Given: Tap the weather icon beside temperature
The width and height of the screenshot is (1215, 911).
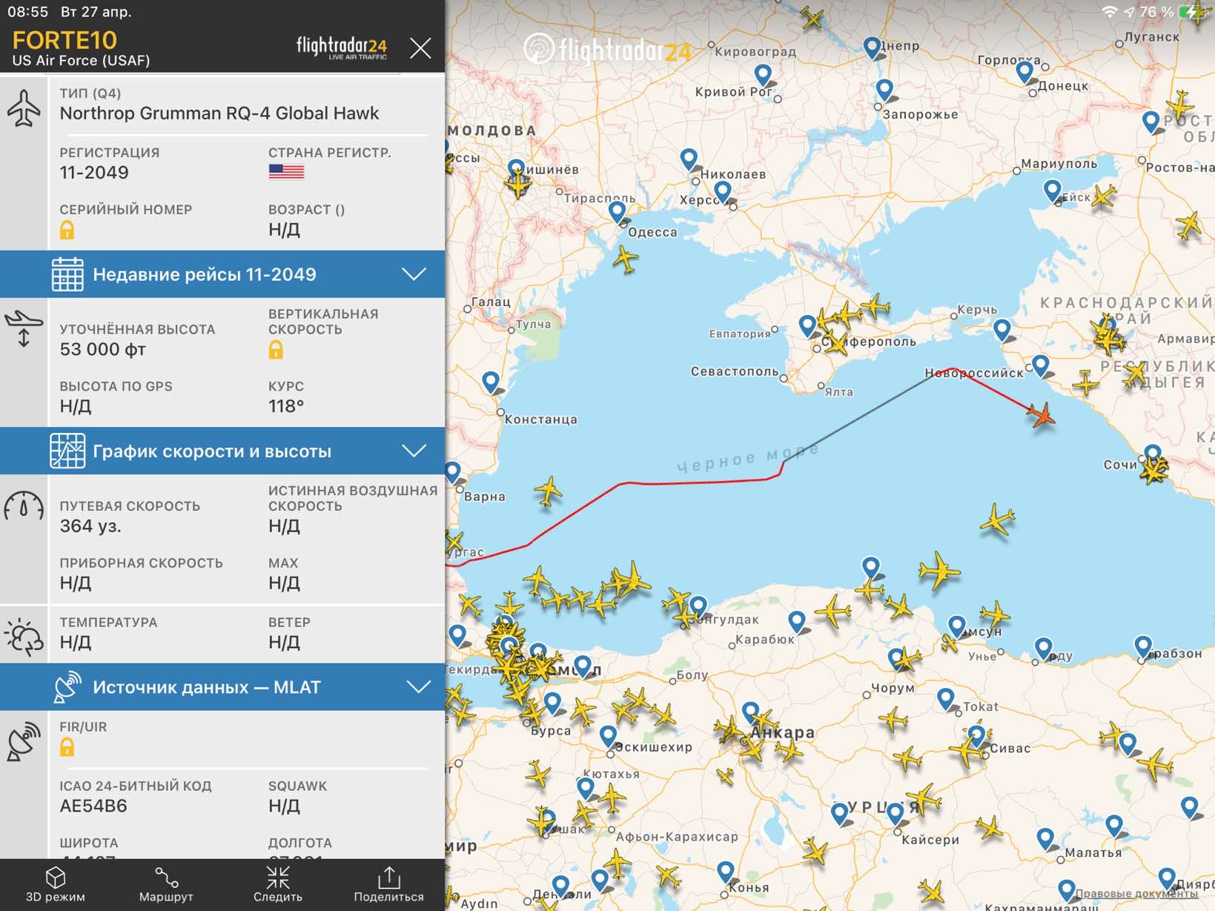Looking at the screenshot, I should click(x=24, y=637).
